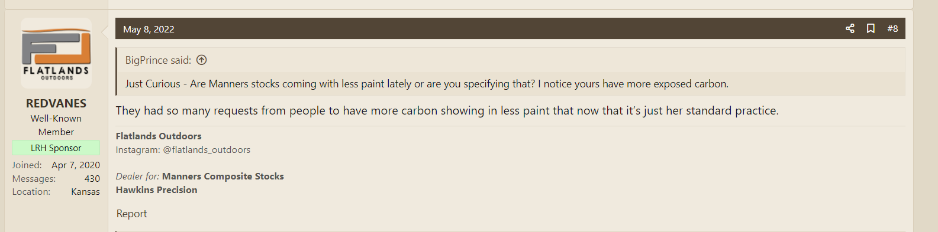Click the share icon on post #8
Screen dimensions: 938x232
pos(850,28)
